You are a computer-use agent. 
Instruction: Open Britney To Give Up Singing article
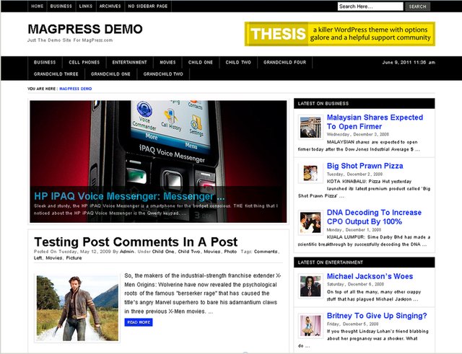click(377, 316)
